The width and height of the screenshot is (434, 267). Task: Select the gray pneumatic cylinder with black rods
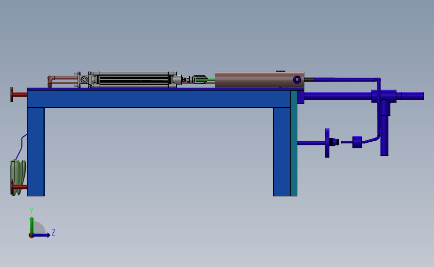point(134,80)
